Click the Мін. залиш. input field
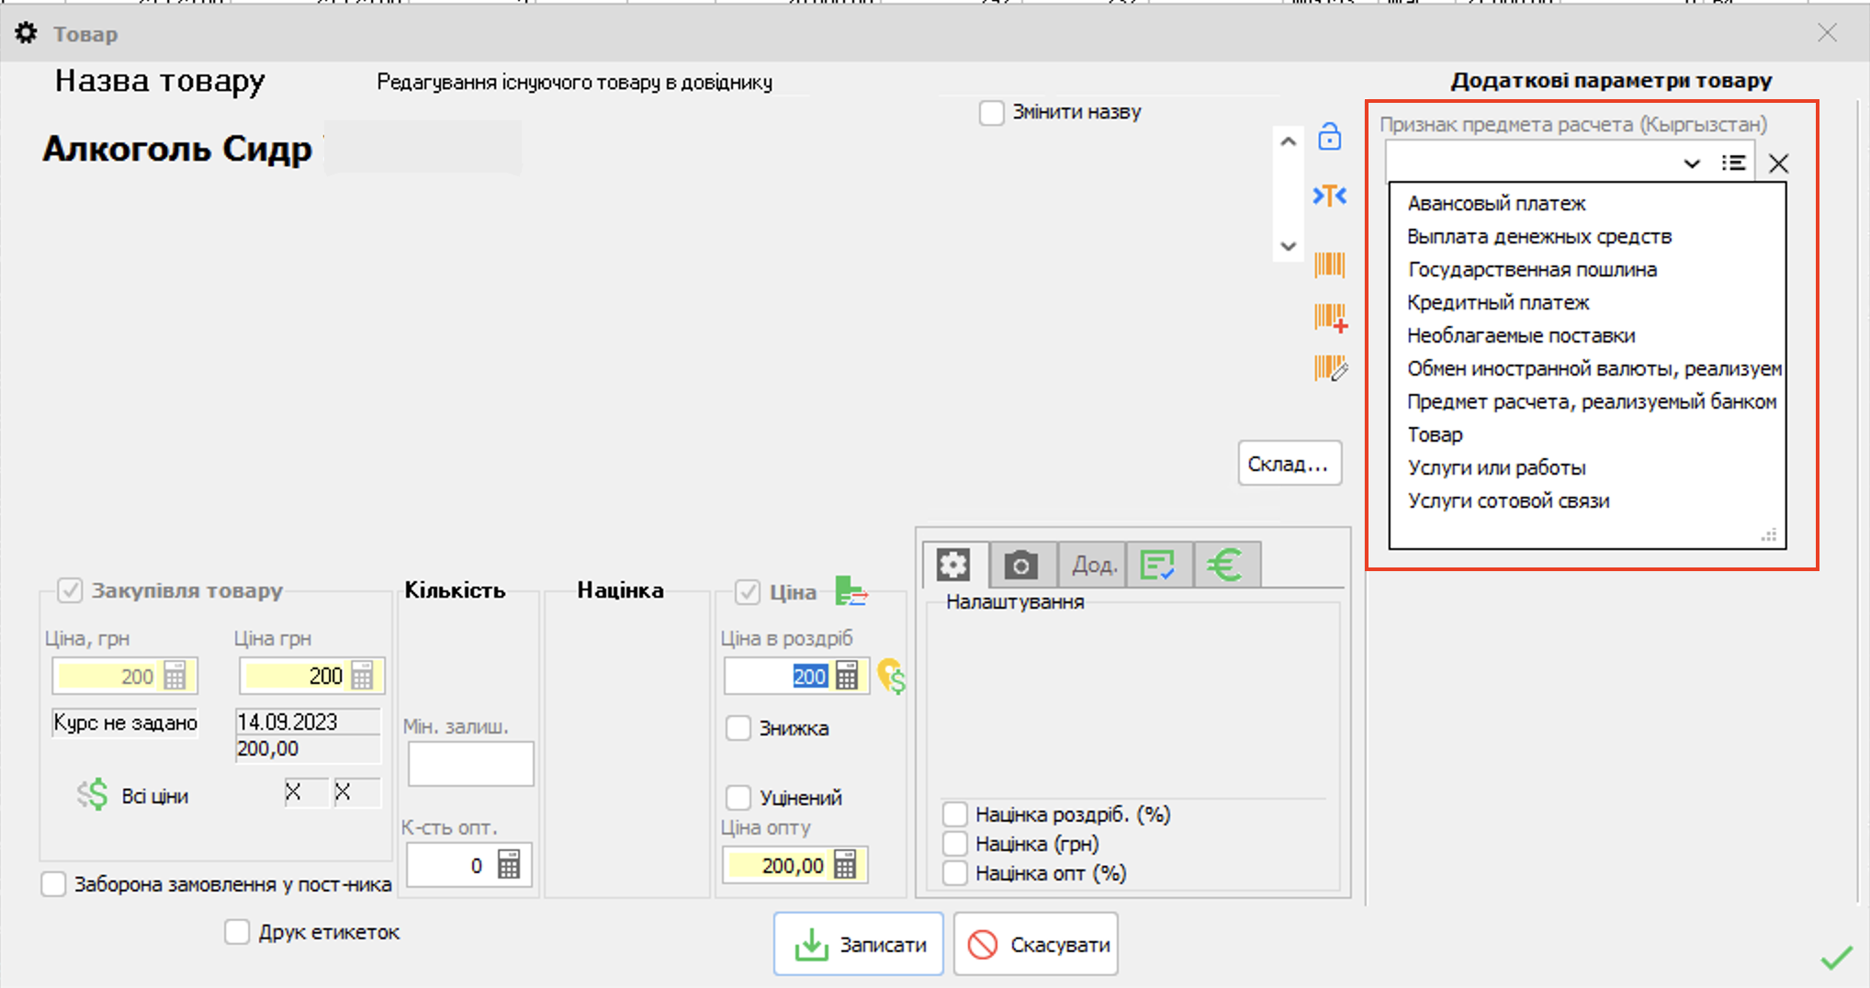The image size is (1870, 988). (x=470, y=764)
